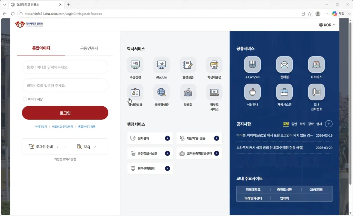The image size is (353, 216).
Task: Open the 미래인재센터 site link
Action: coord(253,198)
